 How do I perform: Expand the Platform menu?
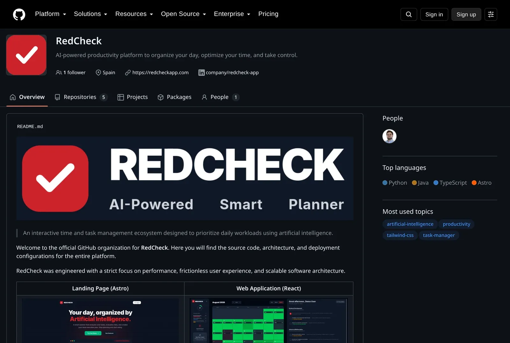coord(51,14)
